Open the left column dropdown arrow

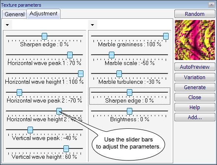pyautogui.click(x=8, y=25)
